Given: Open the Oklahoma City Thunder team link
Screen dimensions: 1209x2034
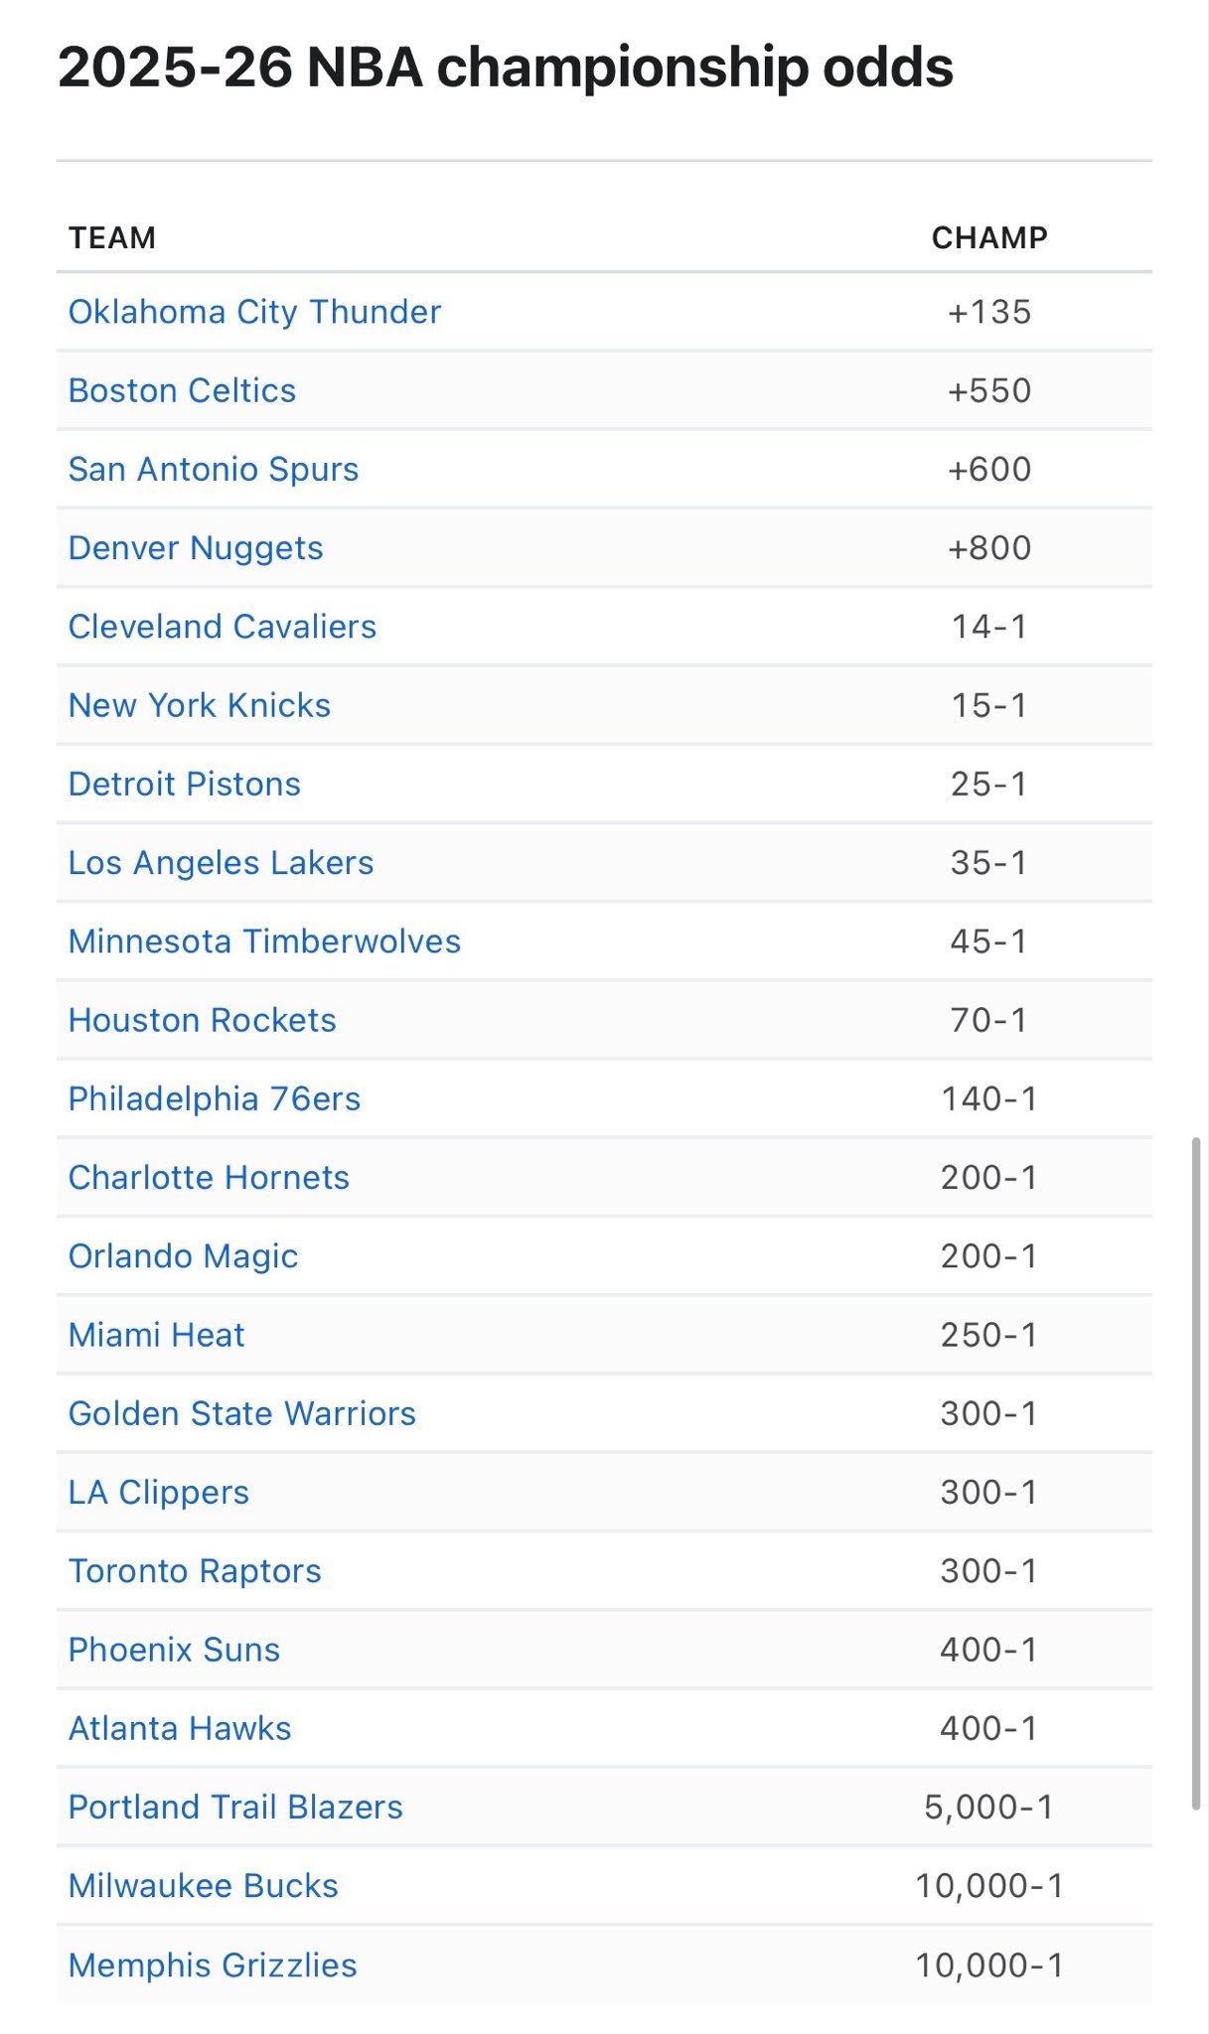Looking at the screenshot, I should click(254, 312).
